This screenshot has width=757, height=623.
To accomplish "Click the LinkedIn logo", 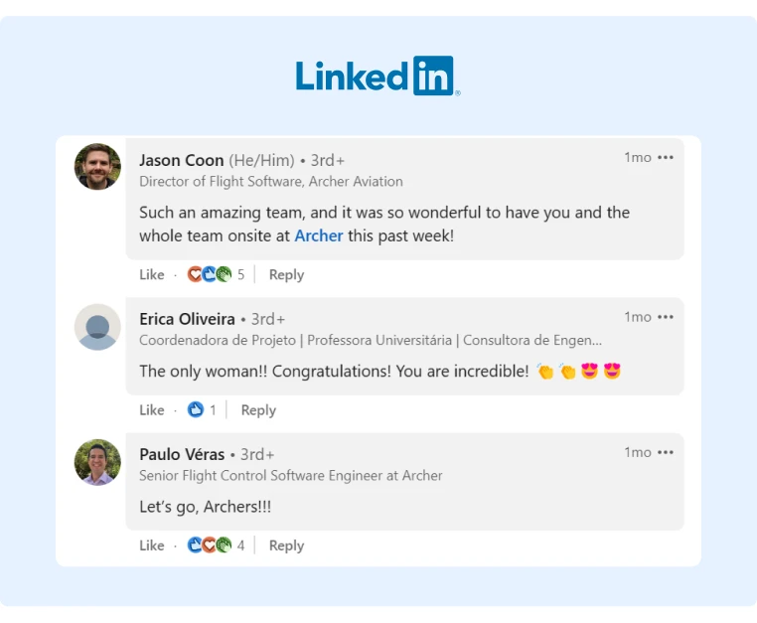I will (378, 76).
